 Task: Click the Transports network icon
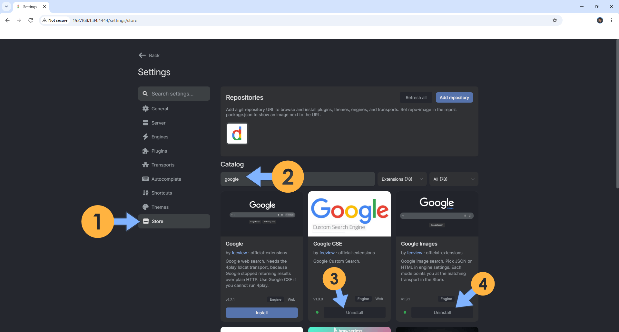pyautogui.click(x=145, y=165)
